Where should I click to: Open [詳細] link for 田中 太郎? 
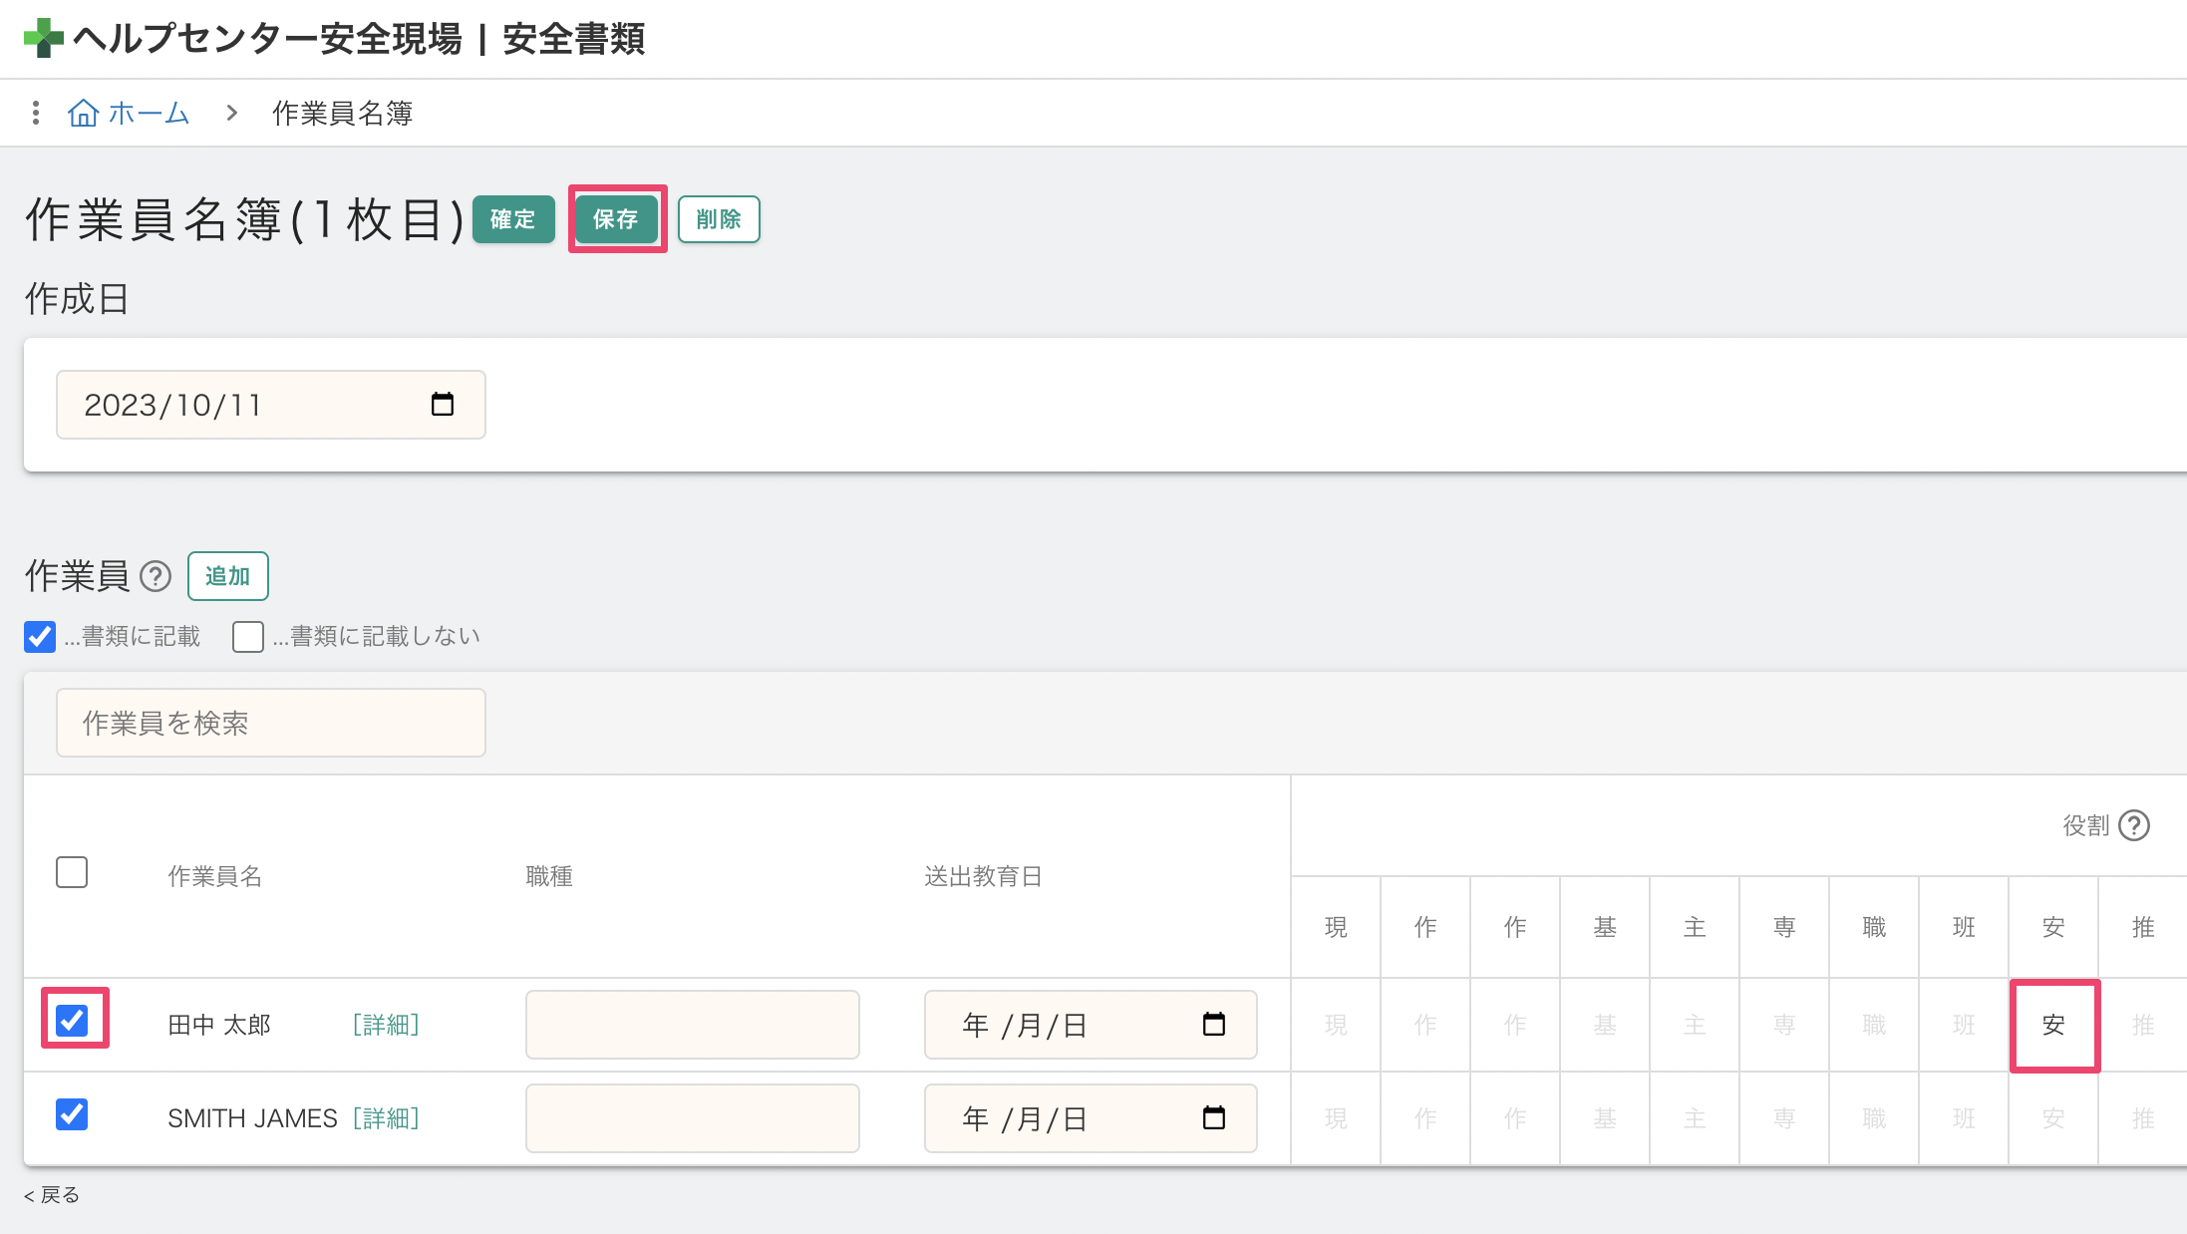386,1025
